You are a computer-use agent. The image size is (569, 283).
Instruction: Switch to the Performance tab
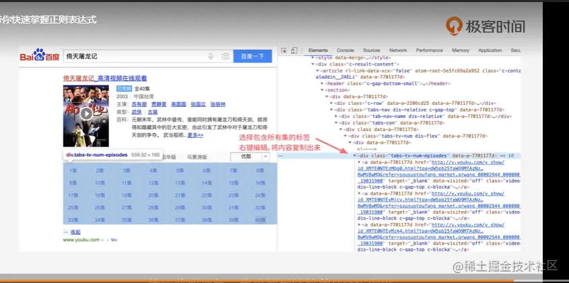point(430,50)
